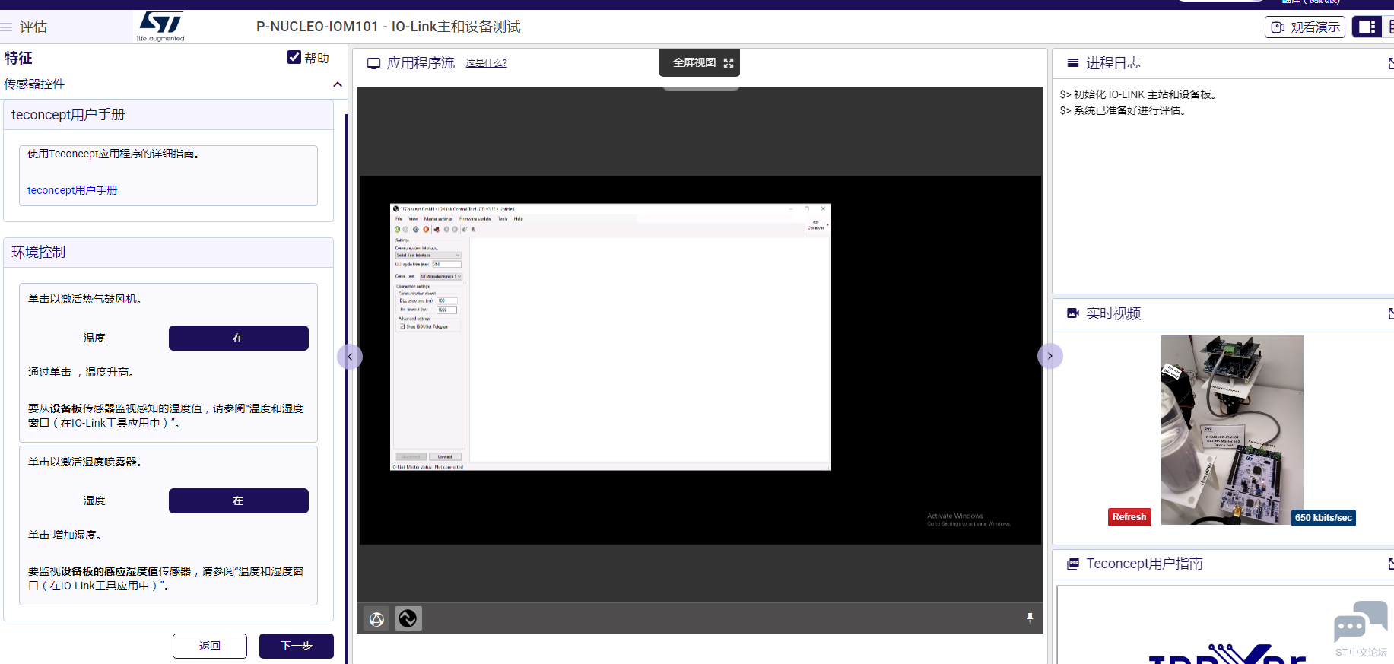Pin the application stream toolbar
This screenshot has width=1394, height=664.
(x=1030, y=619)
